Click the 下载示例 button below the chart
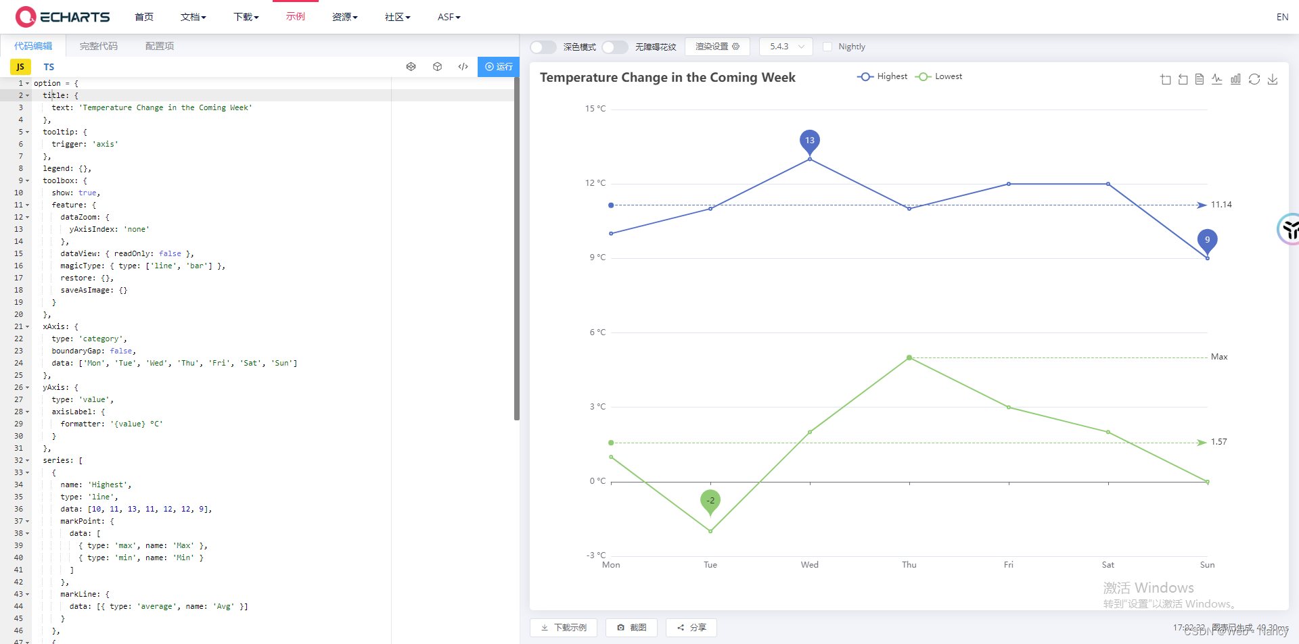Viewport: 1299px width, 644px height. [563, 627]
